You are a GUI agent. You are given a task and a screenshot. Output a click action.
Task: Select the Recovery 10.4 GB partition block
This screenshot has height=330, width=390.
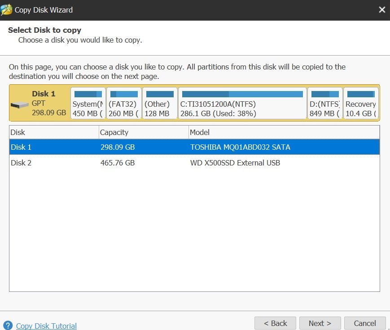(x=361, y=103)
